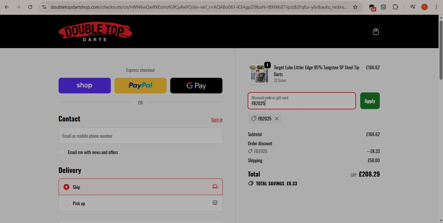Bookmark this page with the star icon
Viewport: 443px width, 223px height.
click(355, 7)
